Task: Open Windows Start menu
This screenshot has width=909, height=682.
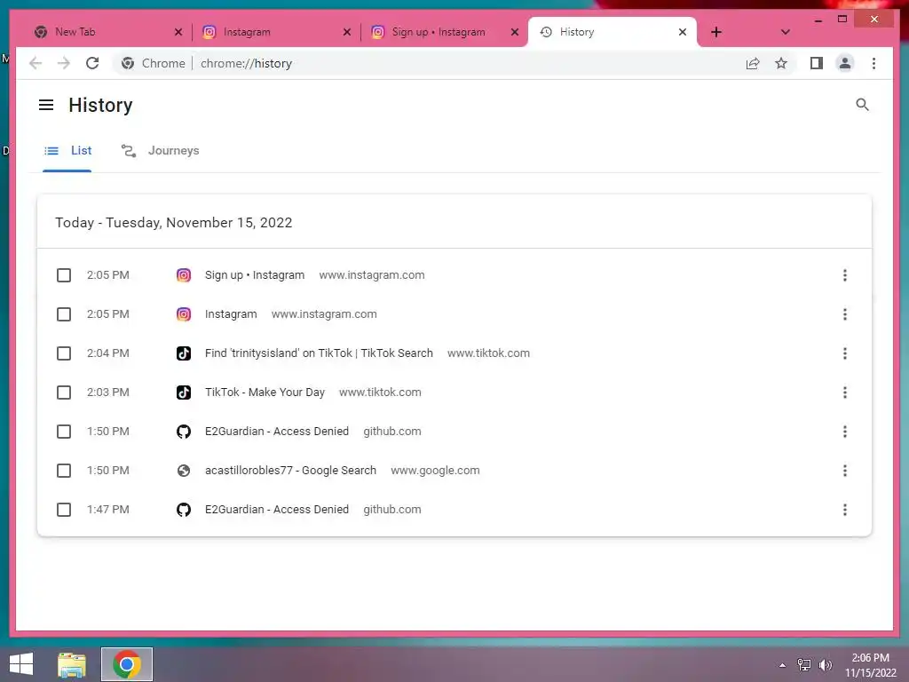Action: (x=21, y=664)
